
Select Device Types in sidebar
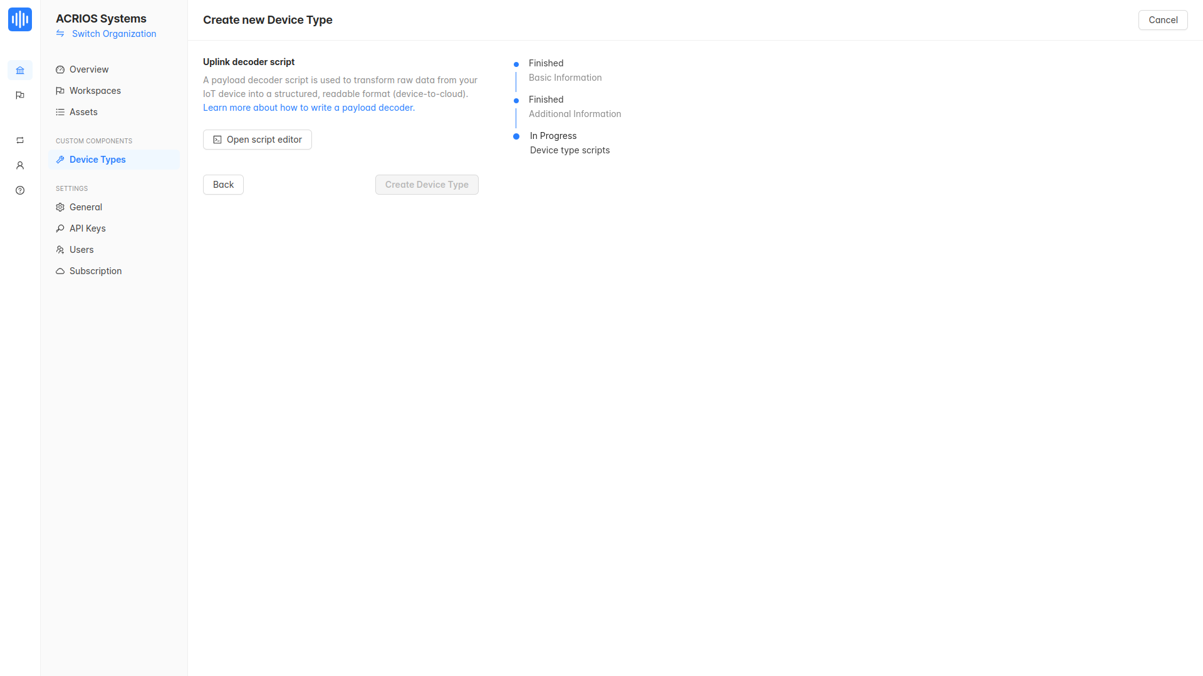click(97, 160)
